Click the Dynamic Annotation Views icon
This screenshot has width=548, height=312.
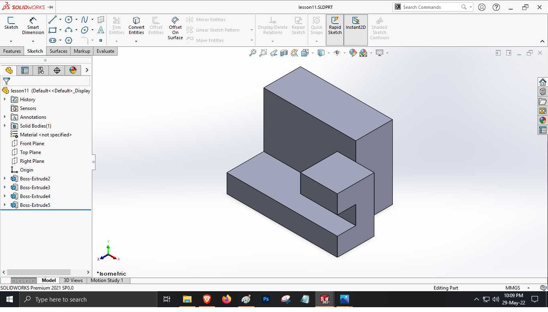tap(294, 53)
